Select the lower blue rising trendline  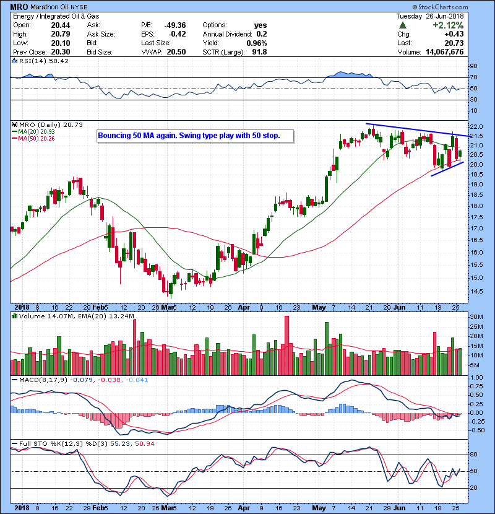pos(447,170)
